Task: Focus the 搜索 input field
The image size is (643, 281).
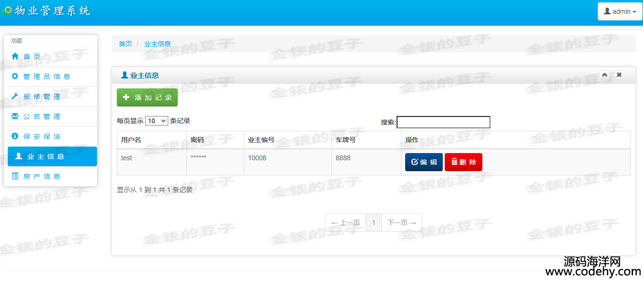Action: click(x=443, y=122)
